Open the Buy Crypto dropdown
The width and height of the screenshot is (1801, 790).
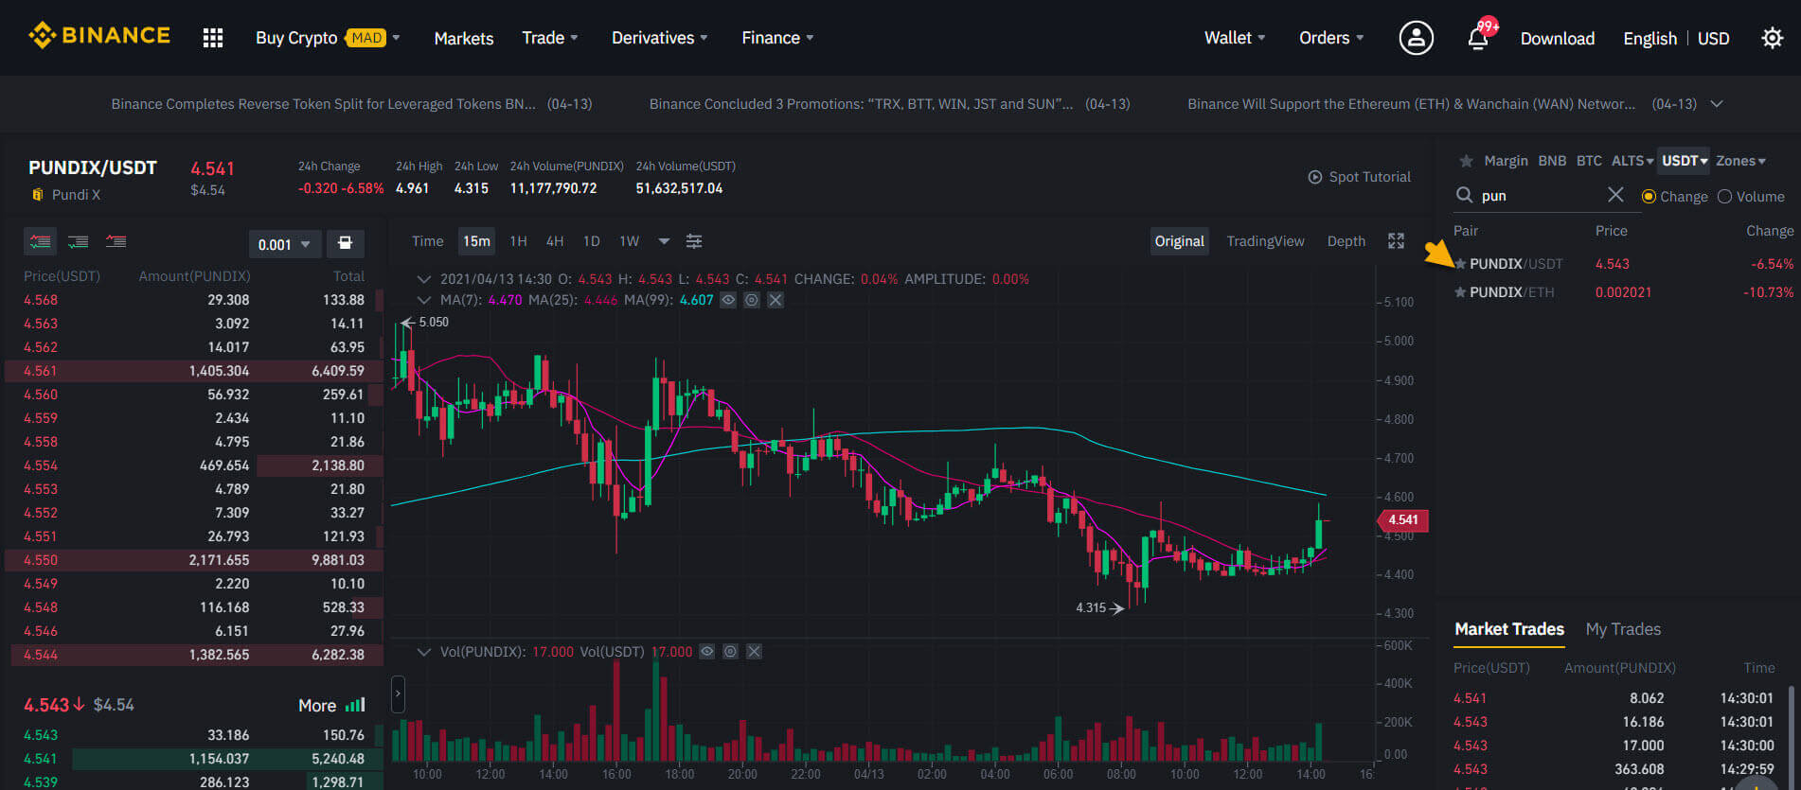pos(328,38)
